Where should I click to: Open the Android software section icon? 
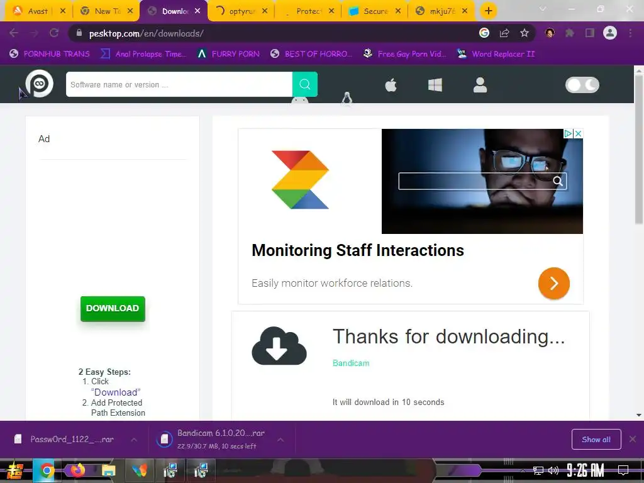(300, 100)
